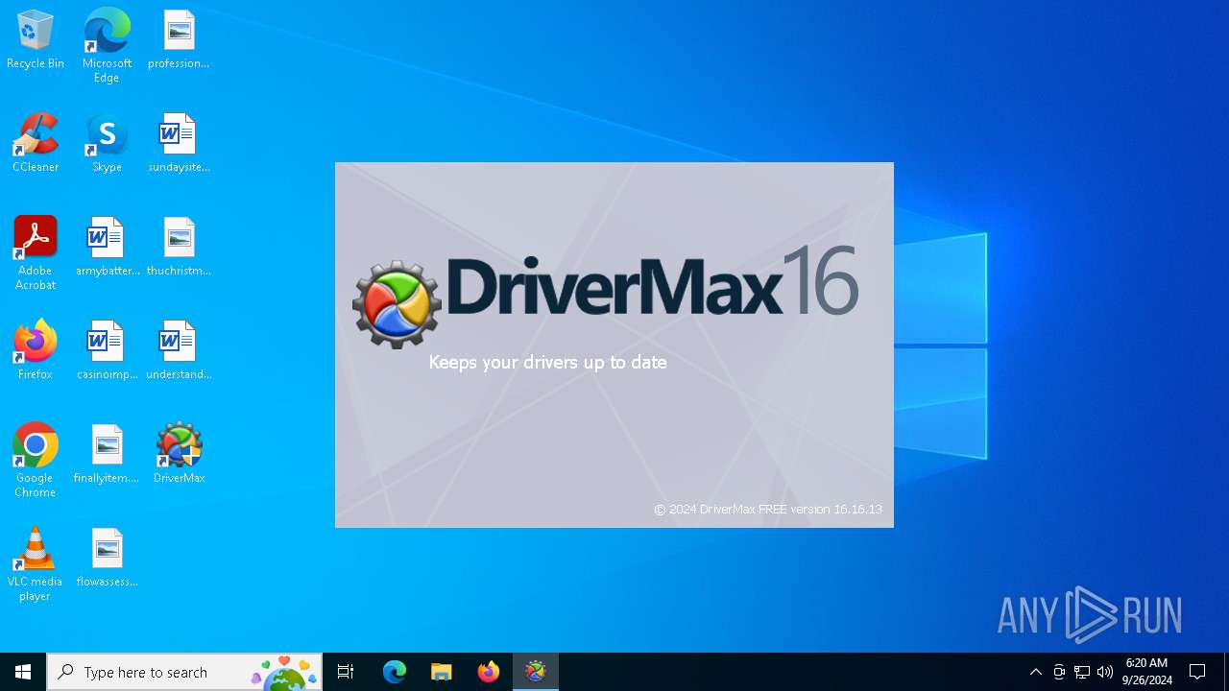Select the Google Chrome desktop shortcut
Image resolution: width=1229 pixels, height=691 pixels.
pos(36,461)
